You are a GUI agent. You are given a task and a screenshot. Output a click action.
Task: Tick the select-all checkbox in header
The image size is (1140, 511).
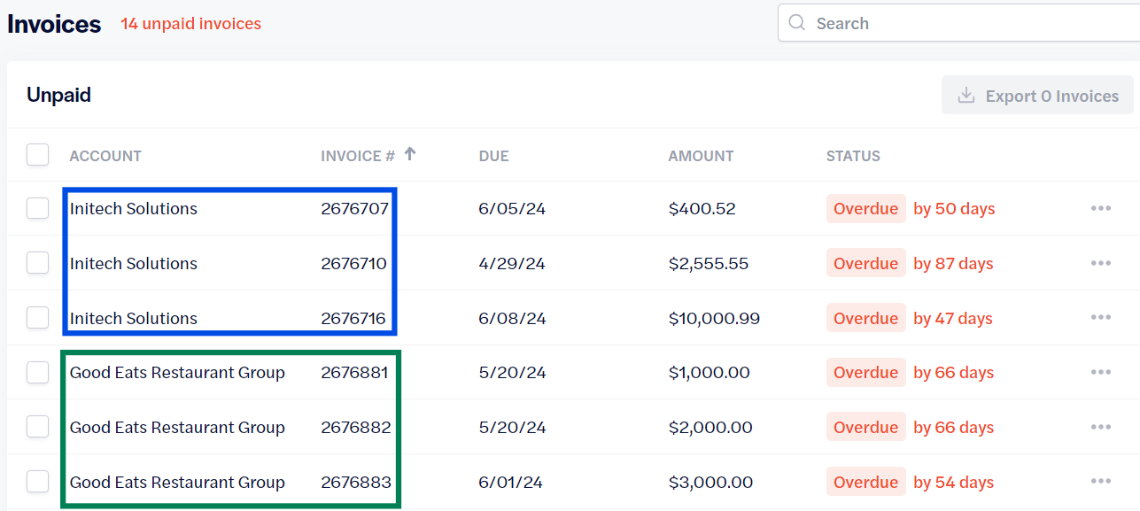(37, 155)
